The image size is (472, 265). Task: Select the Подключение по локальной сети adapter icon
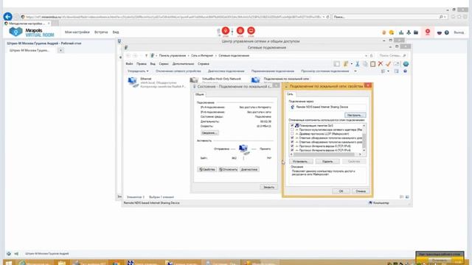tap(255, 80)
